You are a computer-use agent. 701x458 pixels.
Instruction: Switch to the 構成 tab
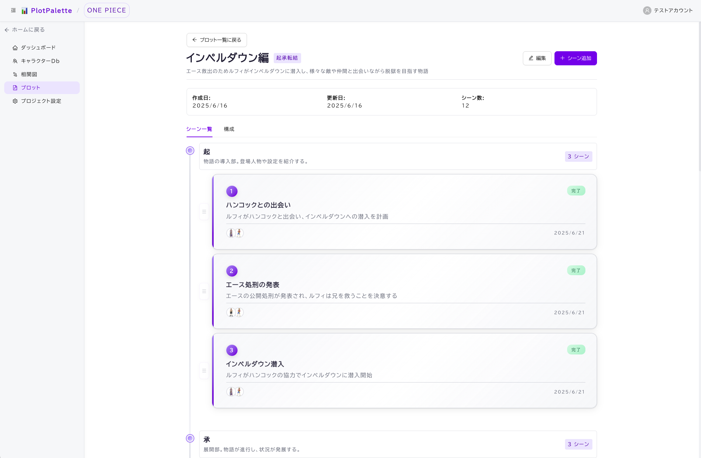pos(229,129)
